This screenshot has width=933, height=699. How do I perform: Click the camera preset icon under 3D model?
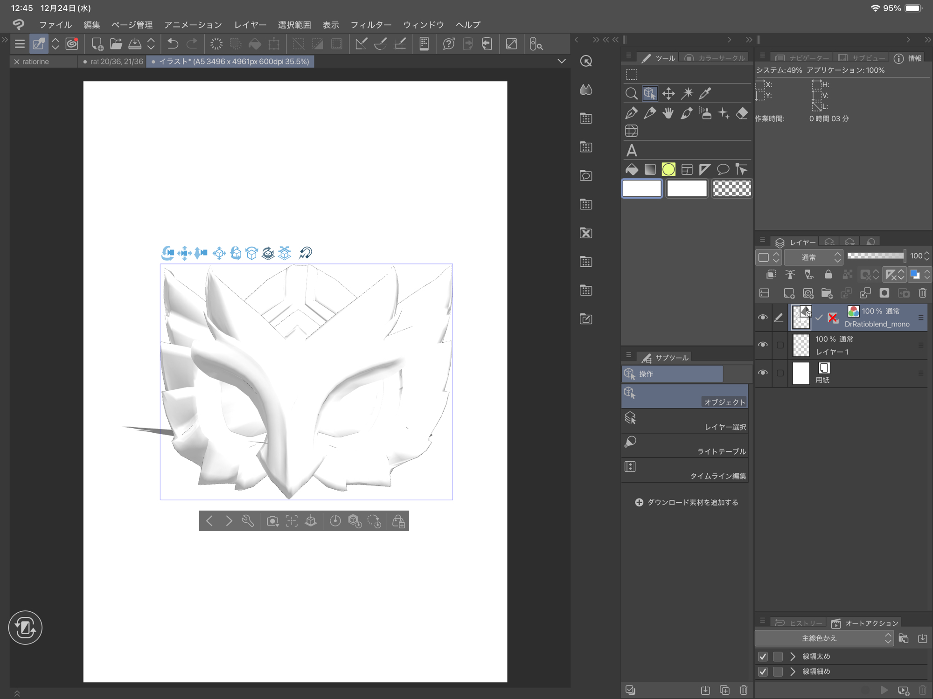(x=272, y=521)
